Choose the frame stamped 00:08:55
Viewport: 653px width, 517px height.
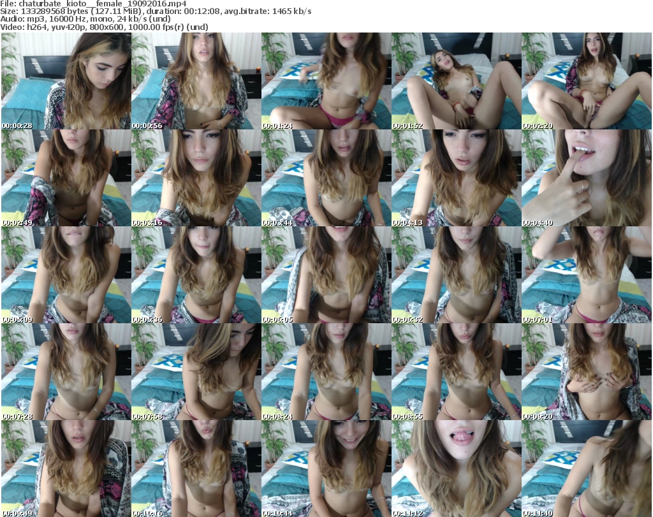456,372
